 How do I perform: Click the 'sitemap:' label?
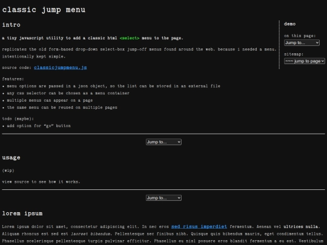point(294,54)
